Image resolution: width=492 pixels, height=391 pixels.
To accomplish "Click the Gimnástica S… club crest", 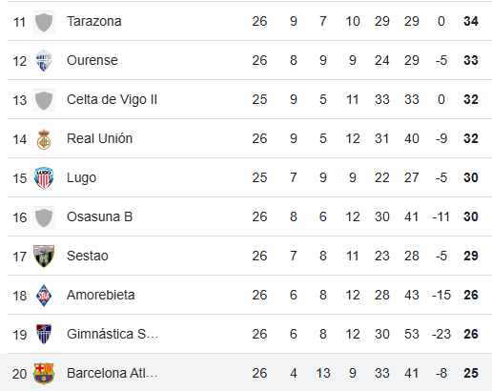I will pos(44,334).
